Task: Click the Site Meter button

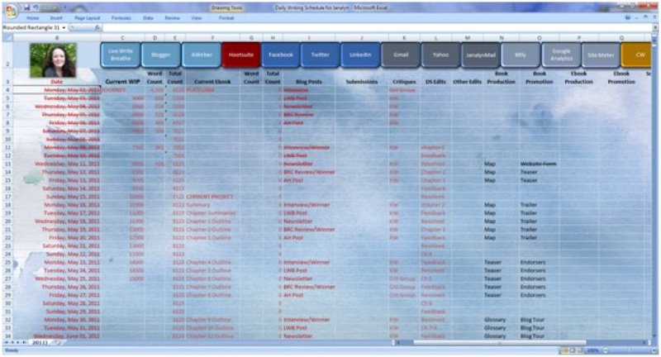Action: [x=601, y=55]
